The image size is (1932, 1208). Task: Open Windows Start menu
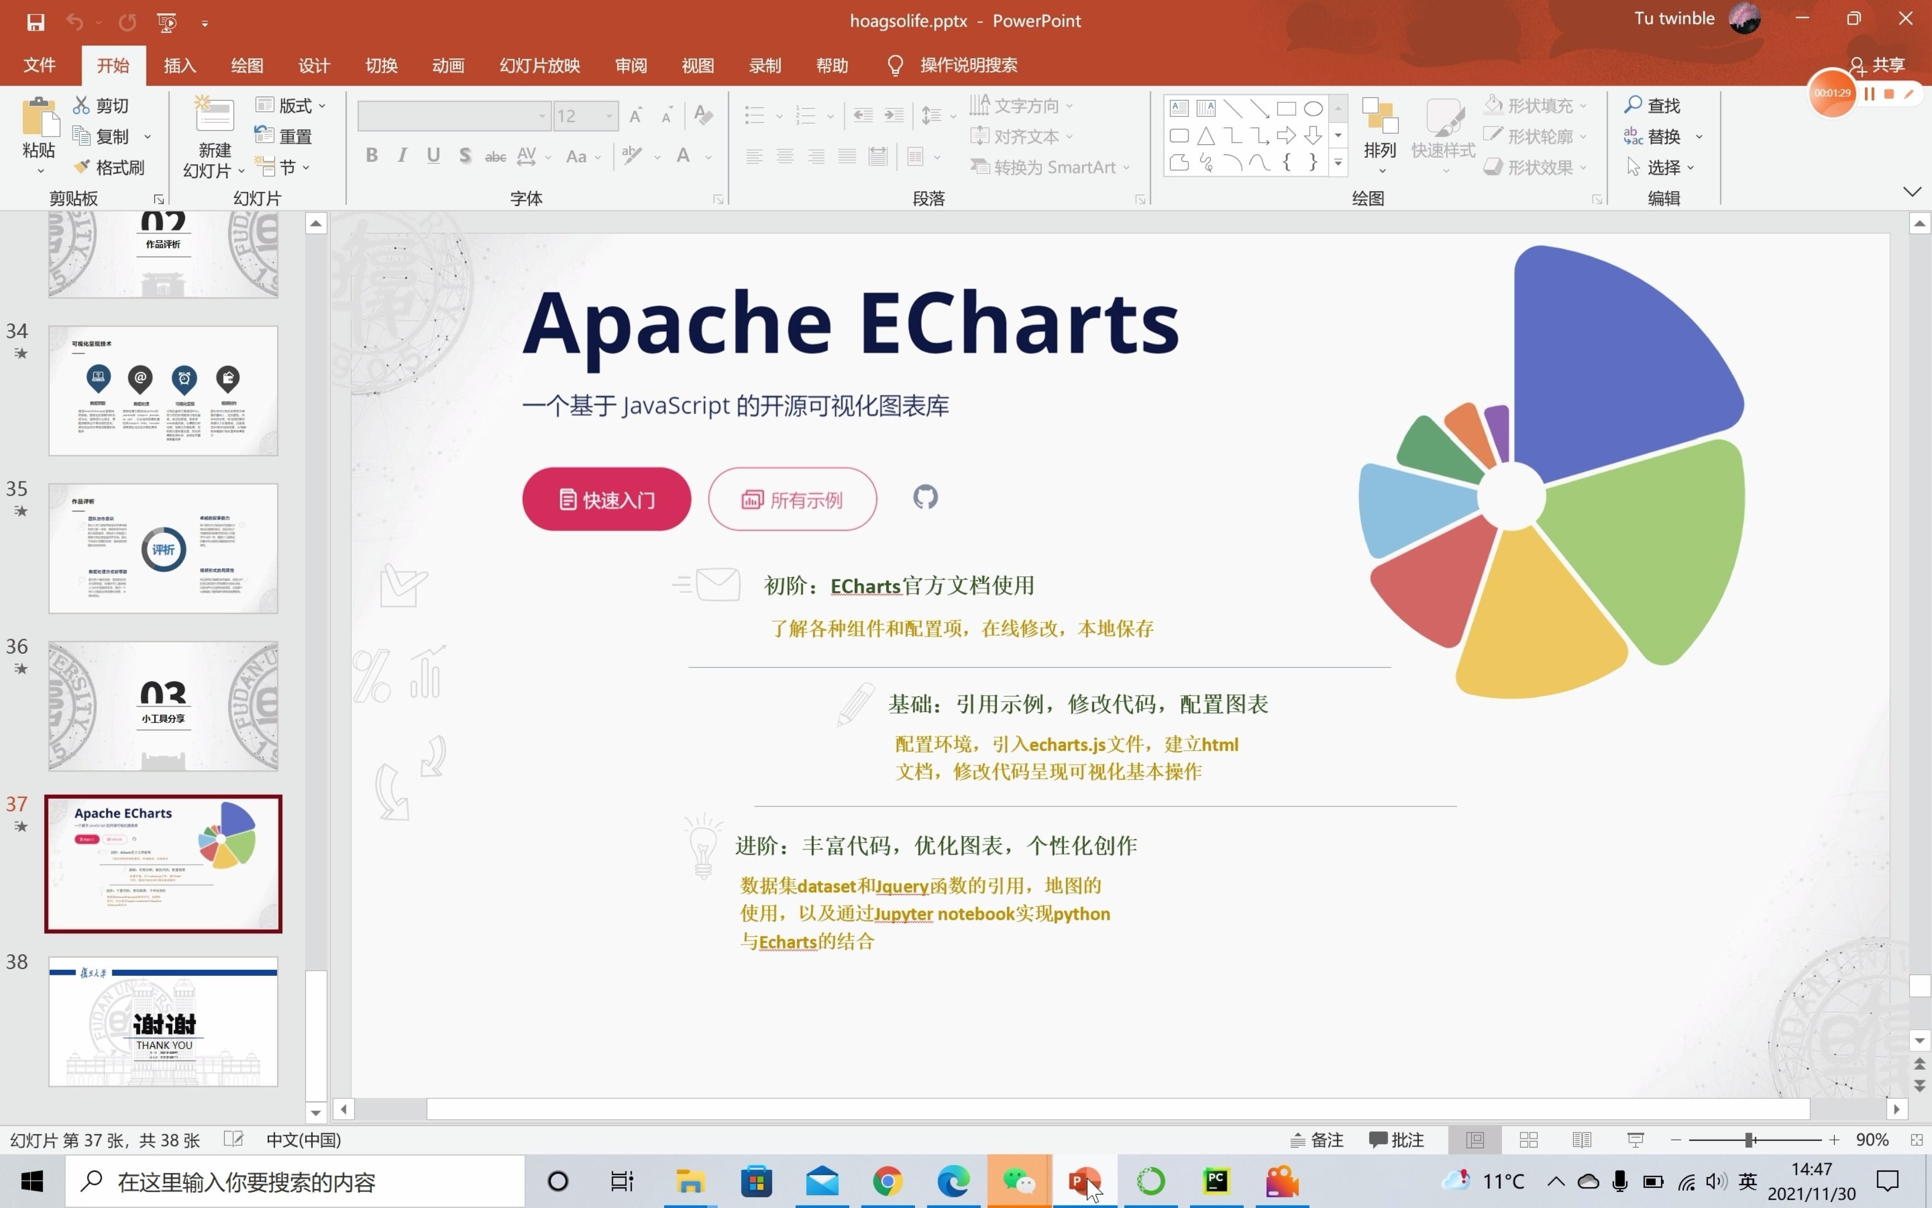32,1181
